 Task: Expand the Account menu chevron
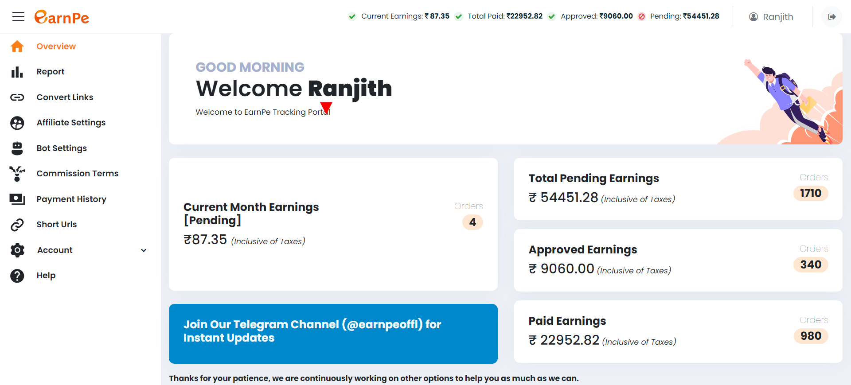(144, 250)
